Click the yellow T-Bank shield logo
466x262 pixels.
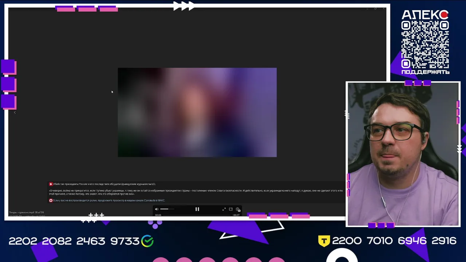(324, 241)
